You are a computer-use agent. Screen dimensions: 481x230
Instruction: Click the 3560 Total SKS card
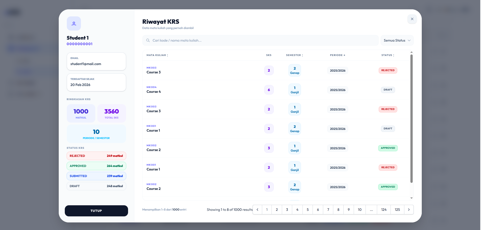click(x=112, y=113)
